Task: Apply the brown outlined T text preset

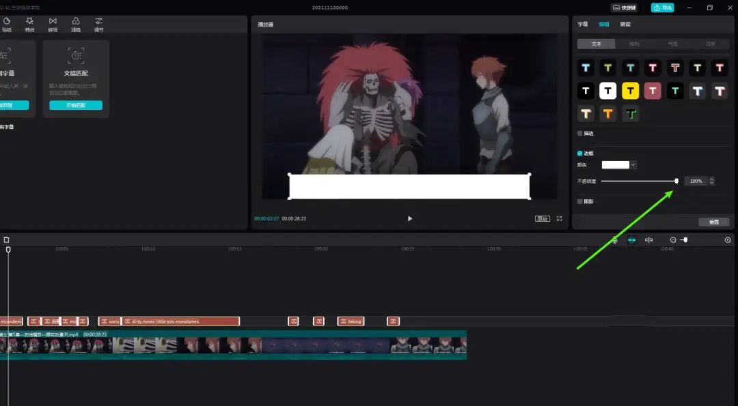Action: pos(675,68)
